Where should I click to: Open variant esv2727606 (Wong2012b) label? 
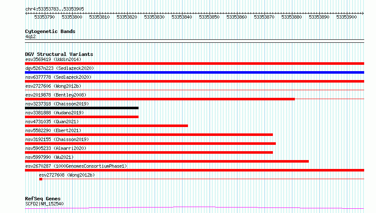(53, 86)
